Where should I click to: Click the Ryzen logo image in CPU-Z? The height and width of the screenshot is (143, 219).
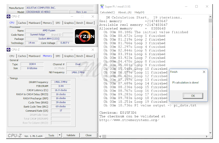coord(85,36)
